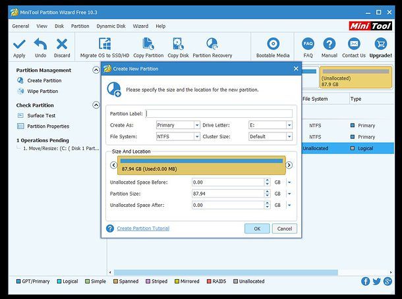
Task: Open the View menu
Action: pyautogui.click(x=42, y=26)
